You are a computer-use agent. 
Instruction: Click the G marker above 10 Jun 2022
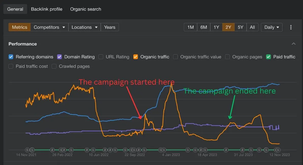93,150
